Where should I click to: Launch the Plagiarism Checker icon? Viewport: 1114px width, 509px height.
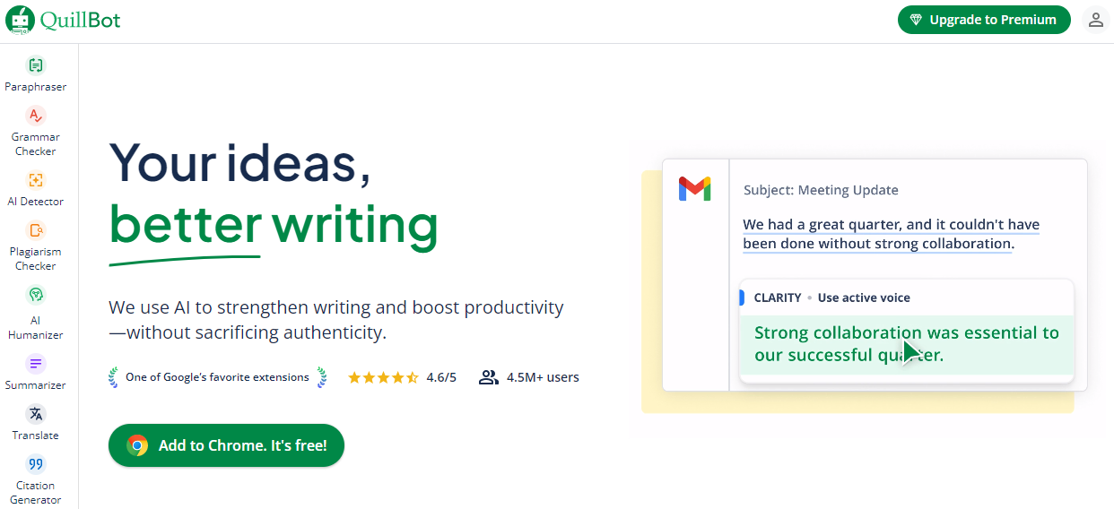click(x=36, y=230)
